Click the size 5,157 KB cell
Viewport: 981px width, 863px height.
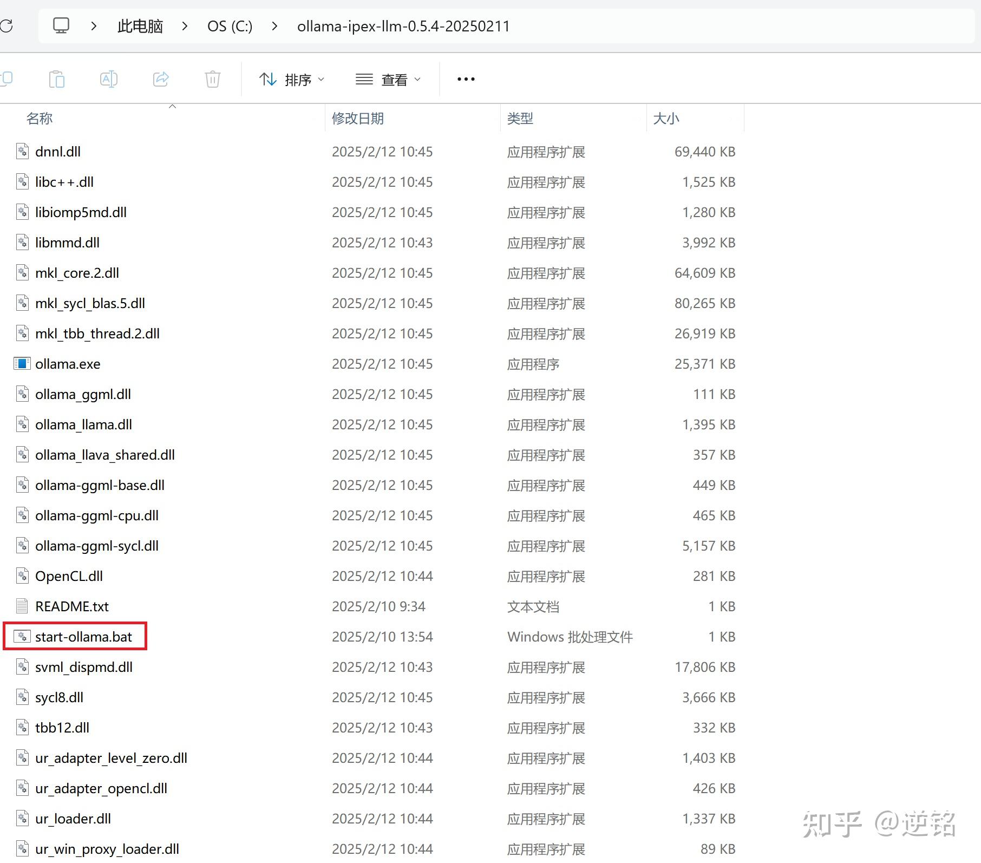pos(709,546)
